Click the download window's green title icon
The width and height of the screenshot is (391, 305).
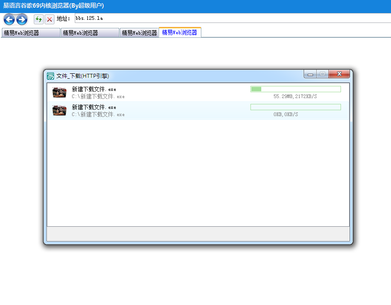[50, 76]
